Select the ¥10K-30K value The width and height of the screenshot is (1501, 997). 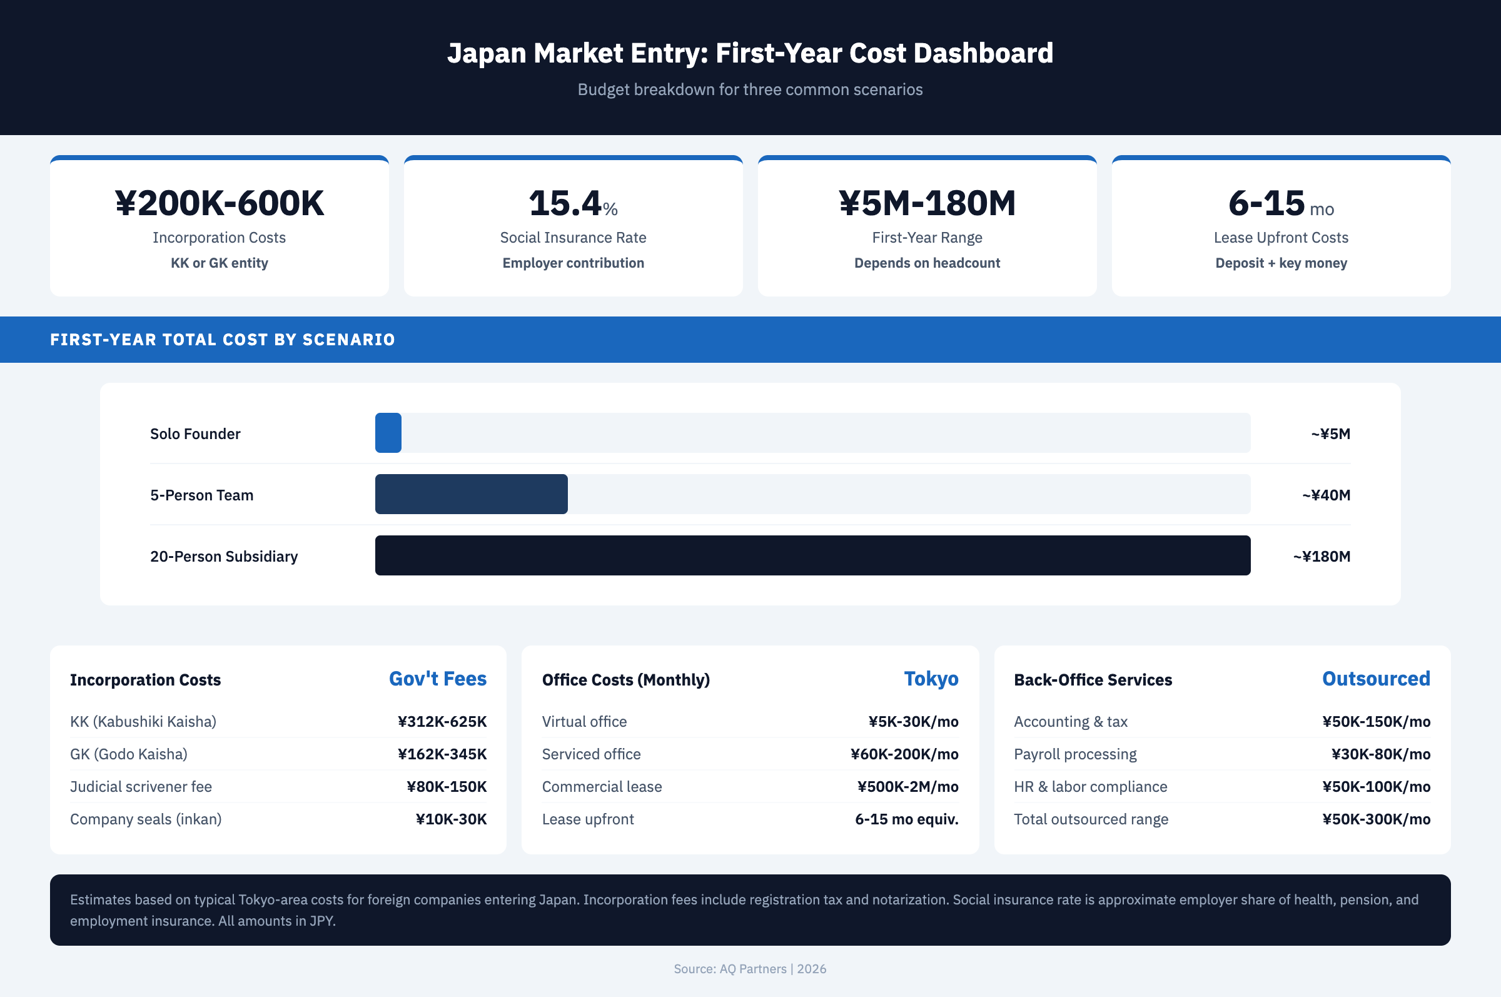point(452,819)
